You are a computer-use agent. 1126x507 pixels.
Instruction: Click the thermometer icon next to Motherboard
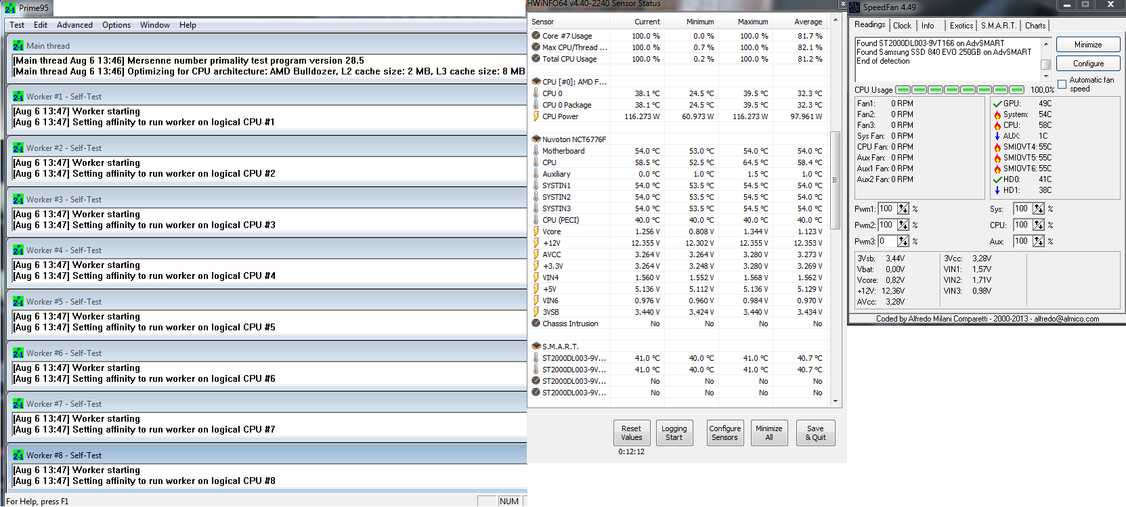point(536,151)
